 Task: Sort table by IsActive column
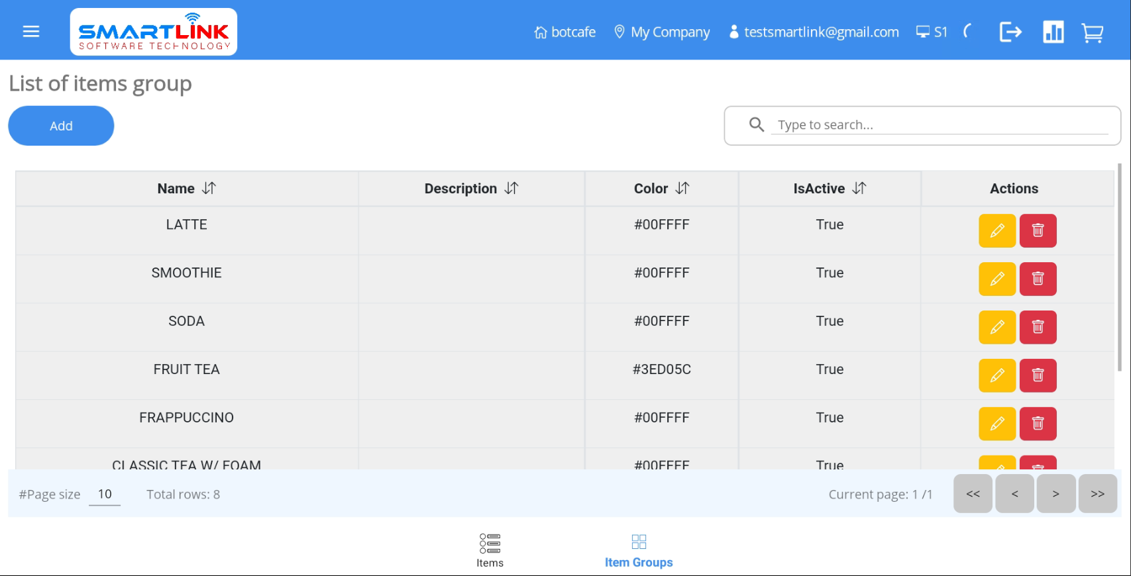coord(859,189)
